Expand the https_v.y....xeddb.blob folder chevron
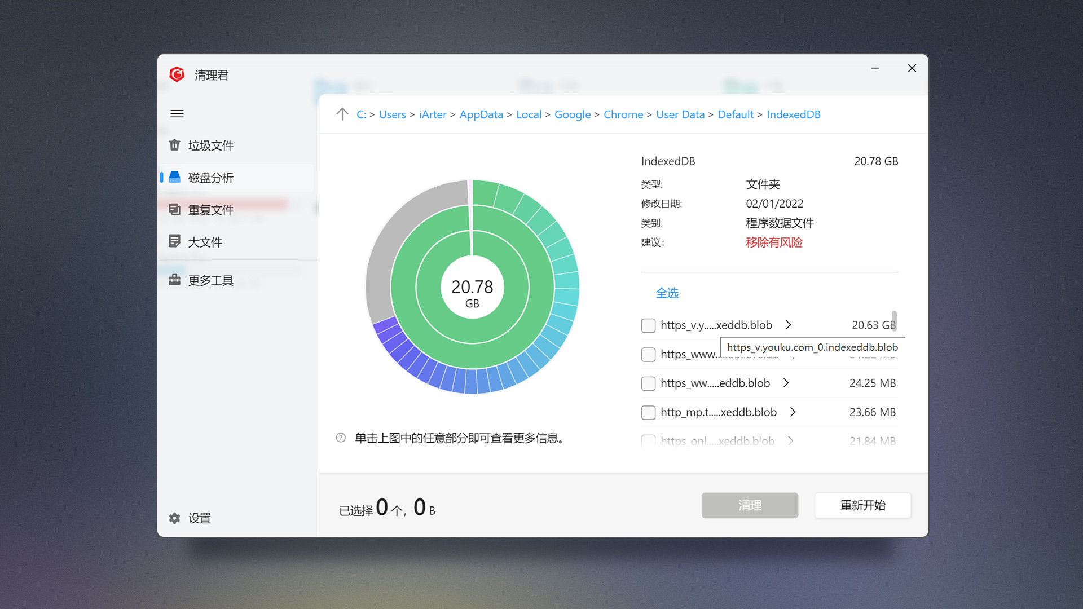The height and width of the screenshot is (609, 1083). coord(789,325)
